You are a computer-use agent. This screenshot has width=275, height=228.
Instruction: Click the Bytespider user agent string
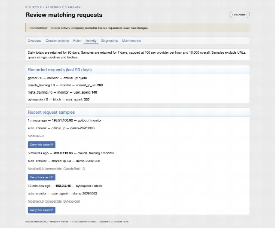click(54, 201)
